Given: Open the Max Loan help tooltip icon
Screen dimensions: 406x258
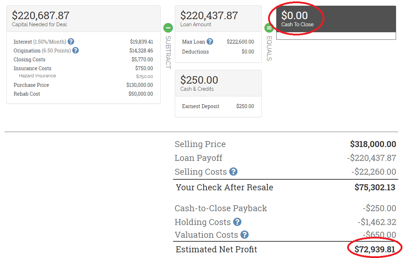Looking at the screenshot, I should [x=210, y=42].
